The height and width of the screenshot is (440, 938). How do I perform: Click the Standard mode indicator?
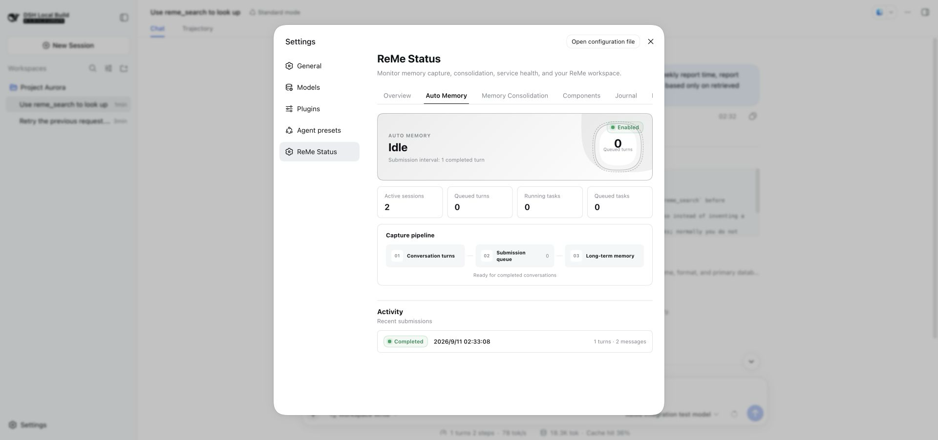[x=275, y=12]
